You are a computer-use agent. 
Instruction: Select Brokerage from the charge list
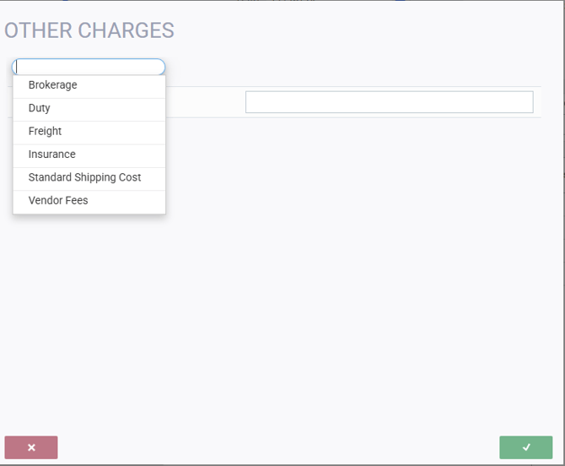52,85
